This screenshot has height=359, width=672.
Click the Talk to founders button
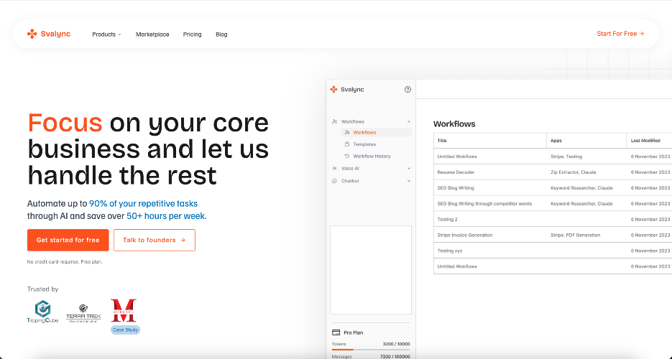tap(155, 240)
